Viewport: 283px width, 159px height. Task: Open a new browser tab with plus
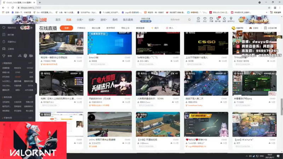click(x=40, y=2)
